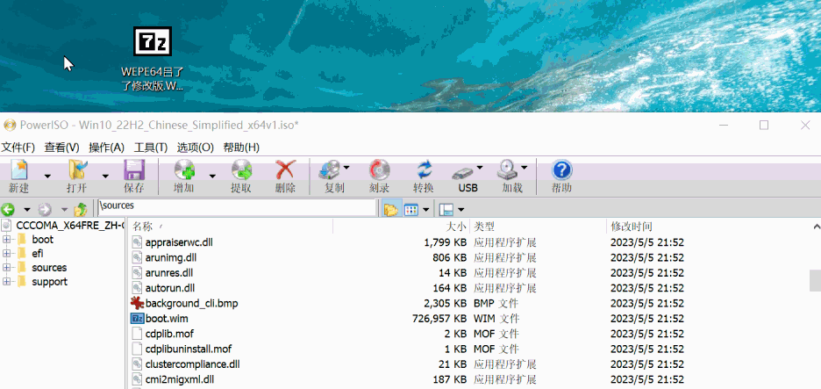
Task: Open the 操作(A) menu
Action: [106, 148]
